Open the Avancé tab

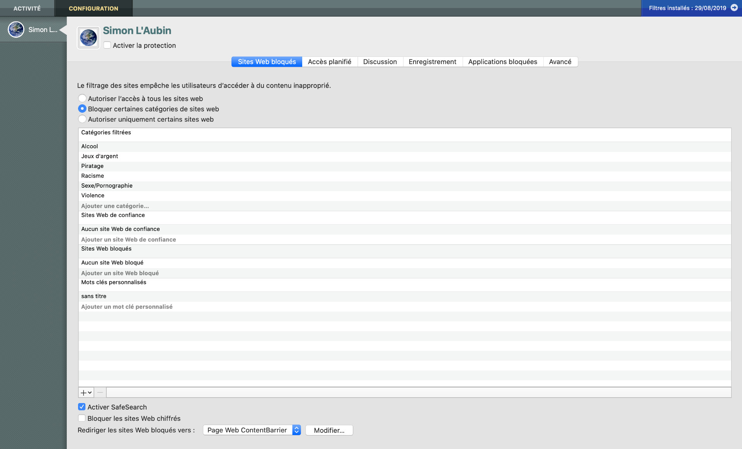tap(560, 62)
